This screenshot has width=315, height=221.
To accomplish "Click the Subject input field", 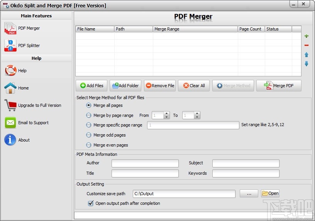I will (x=246, y=163).
